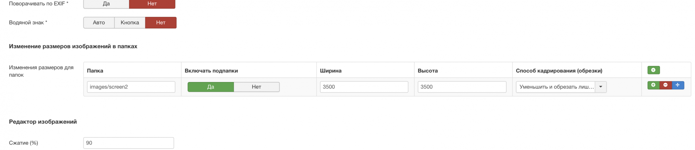The height and width of the screenshot is (150, 695).
Task: Click the Поворачивать по EXIF label
Action: (x=39, y=4)
